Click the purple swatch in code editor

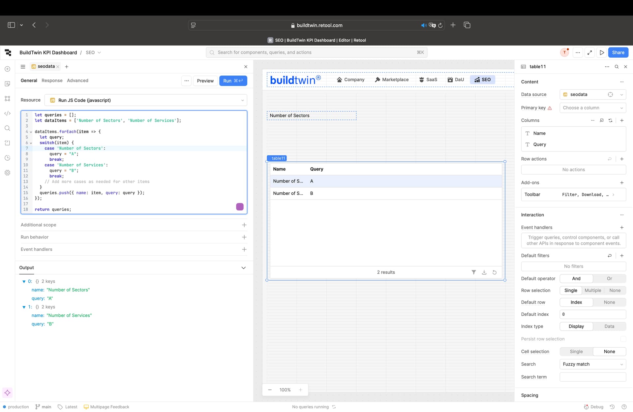[x=240, y=207]
